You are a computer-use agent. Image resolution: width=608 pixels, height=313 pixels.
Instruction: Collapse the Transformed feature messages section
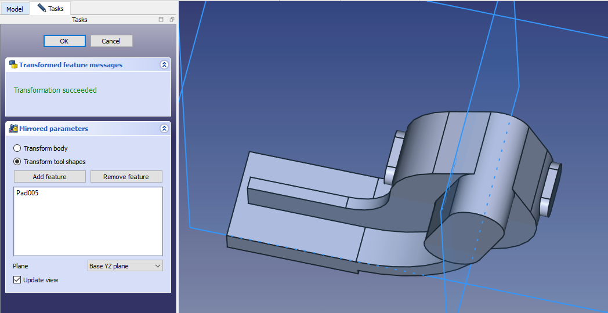coord(164,65)
